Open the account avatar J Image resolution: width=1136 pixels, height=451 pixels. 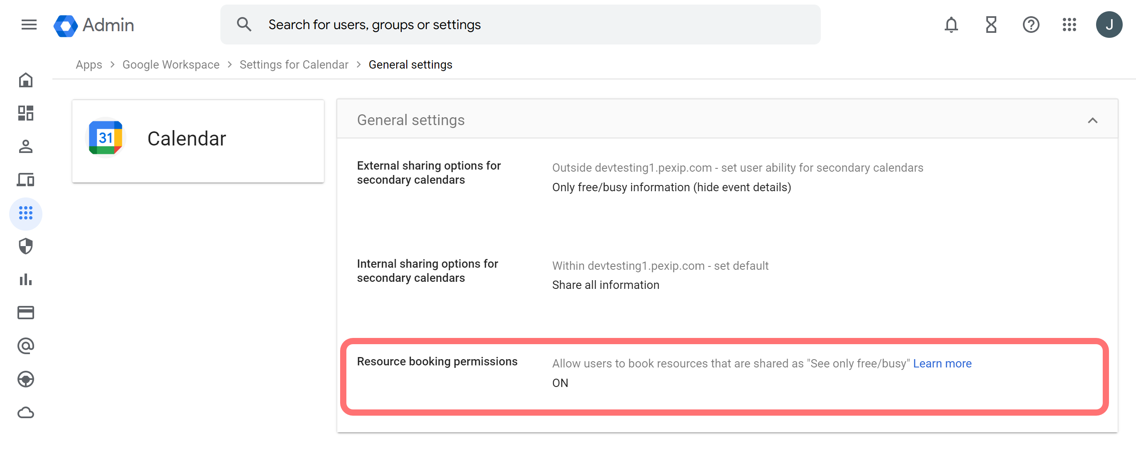click(x=1109, y=25)
